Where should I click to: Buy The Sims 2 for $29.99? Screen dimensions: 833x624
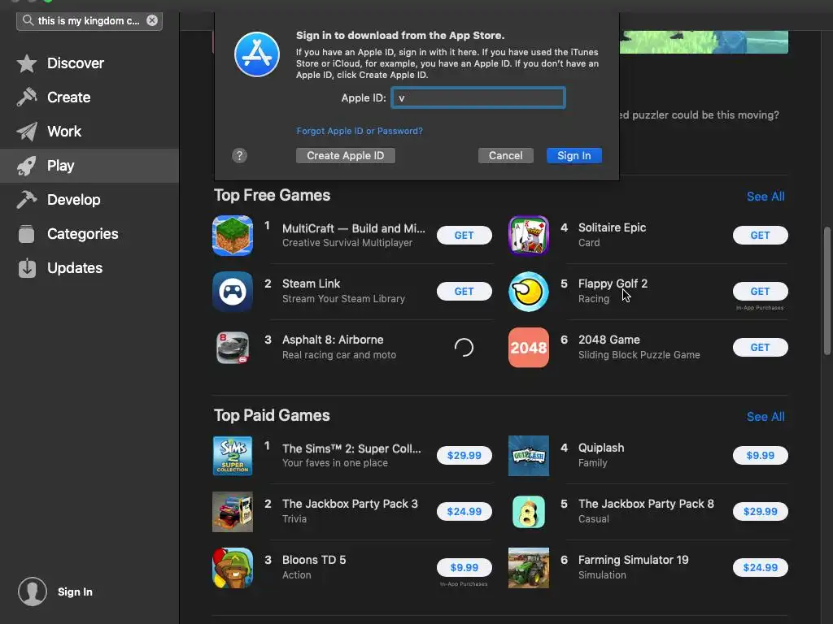pyautogui.click(x=464, y=455)
